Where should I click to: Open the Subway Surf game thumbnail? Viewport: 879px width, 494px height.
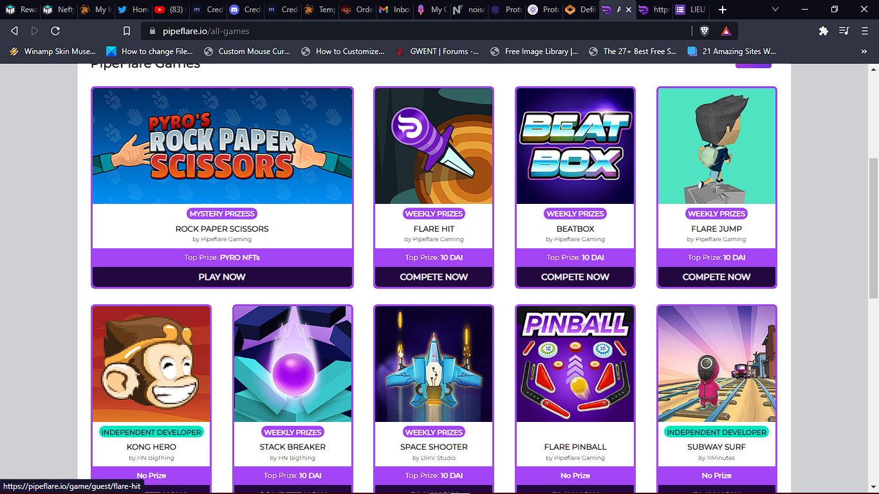pyautogui.click(x=717, y=364)
